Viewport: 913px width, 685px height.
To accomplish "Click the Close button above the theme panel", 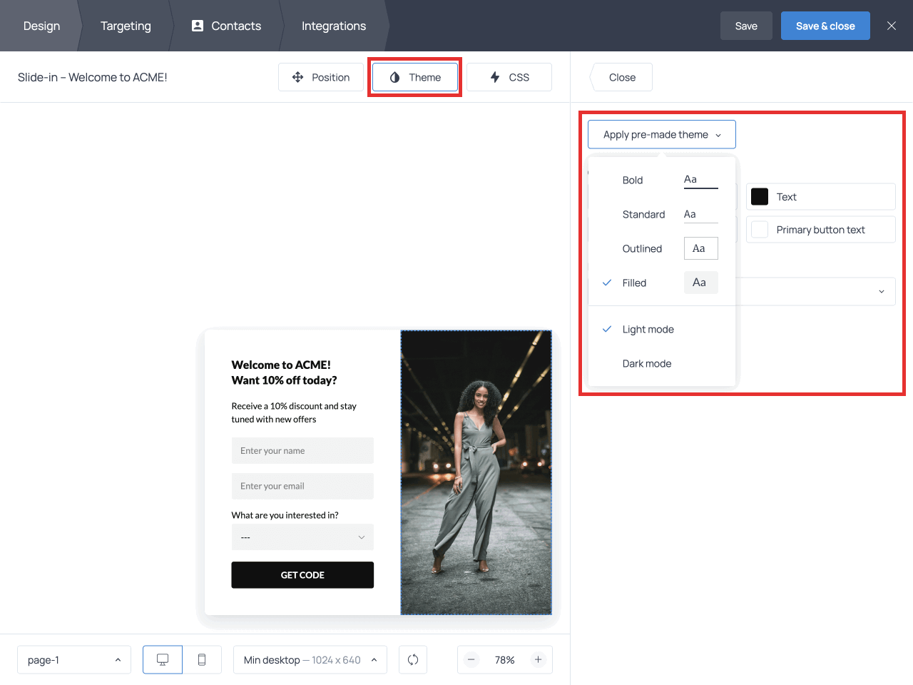I will pos(621,77).
